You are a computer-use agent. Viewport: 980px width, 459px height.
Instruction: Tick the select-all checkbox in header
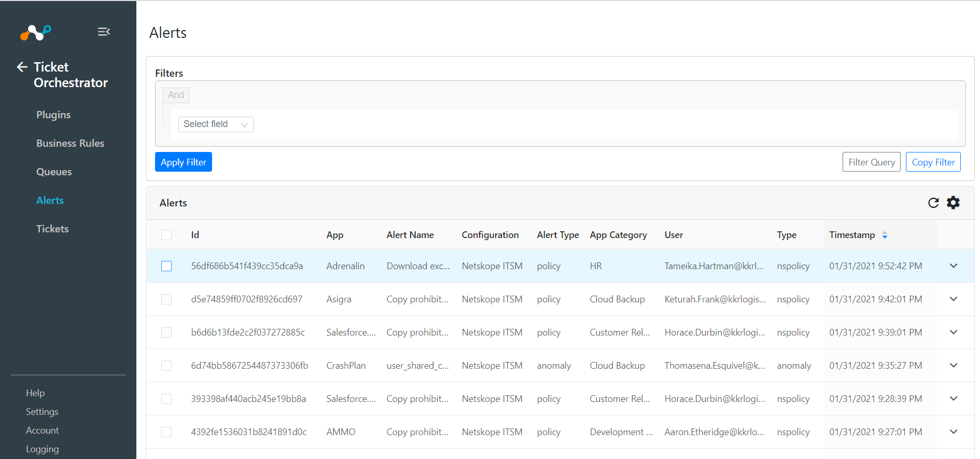click(166, 235)
